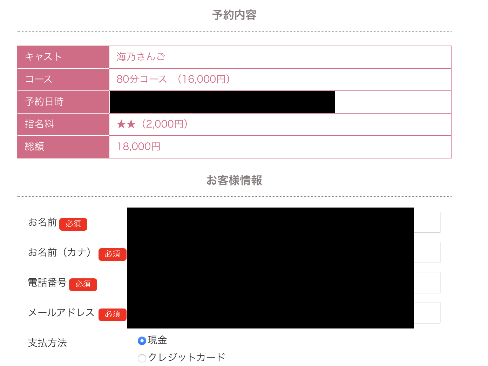
Task: Click the 必須 badge beside お名前（カナ）
Action: point(113,254)
